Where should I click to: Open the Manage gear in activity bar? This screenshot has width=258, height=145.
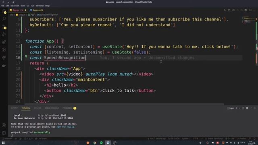(4, 133)
